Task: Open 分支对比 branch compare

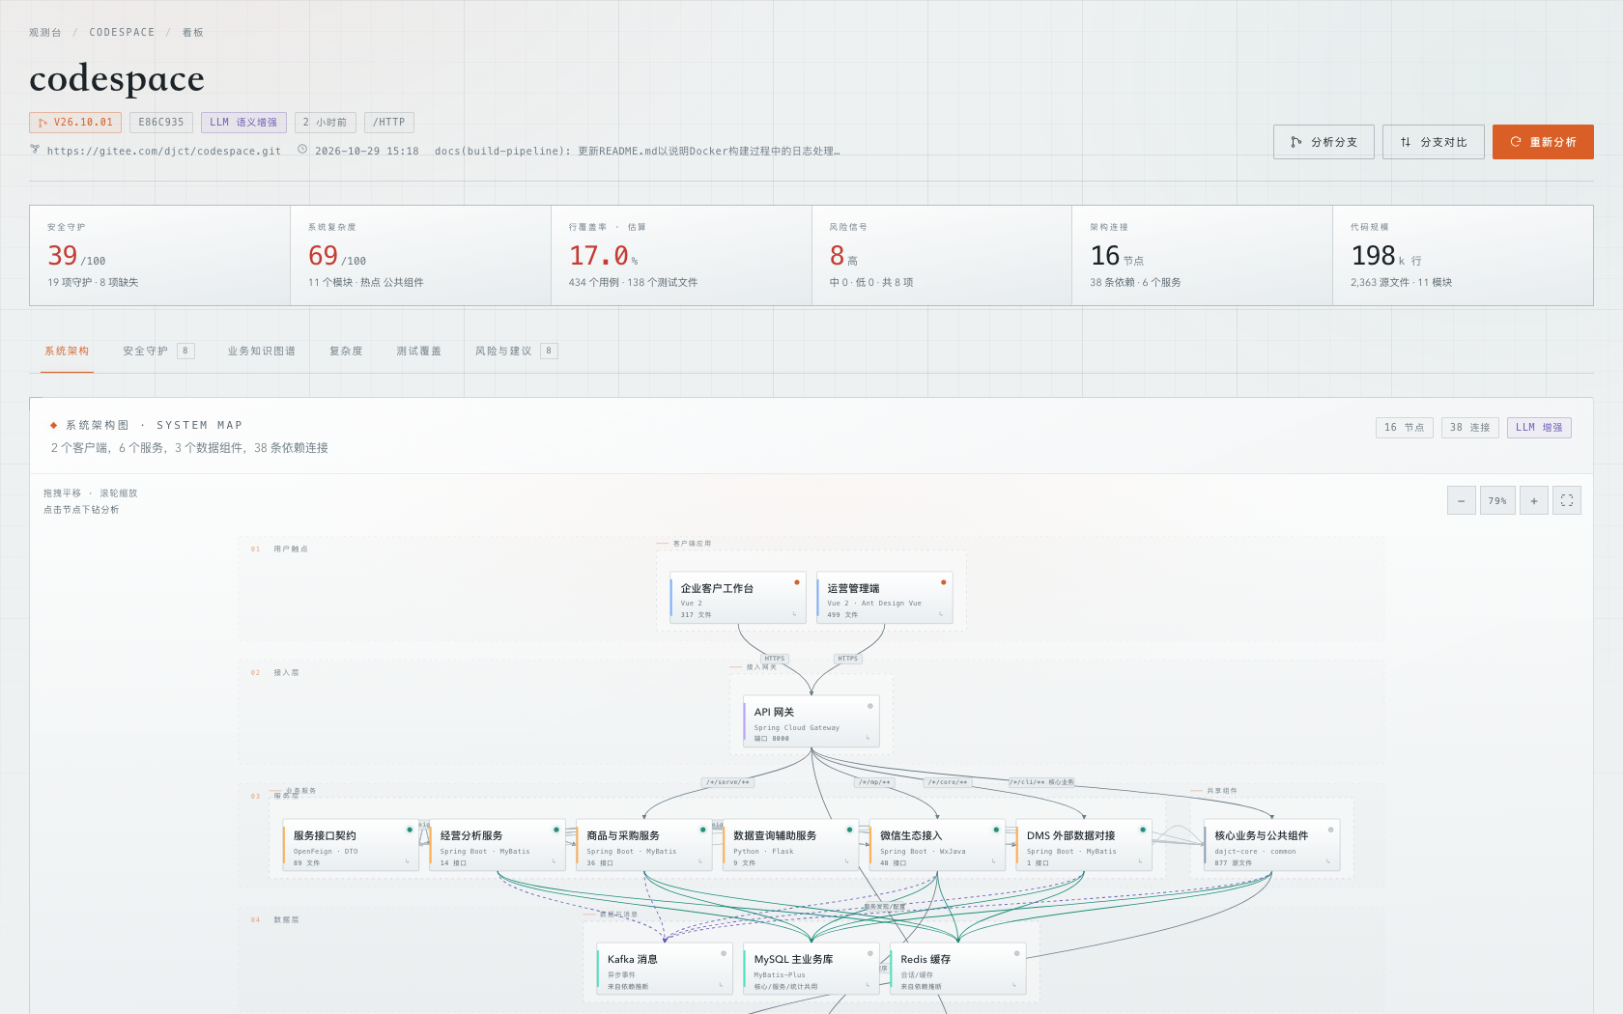Action: 1434,142
